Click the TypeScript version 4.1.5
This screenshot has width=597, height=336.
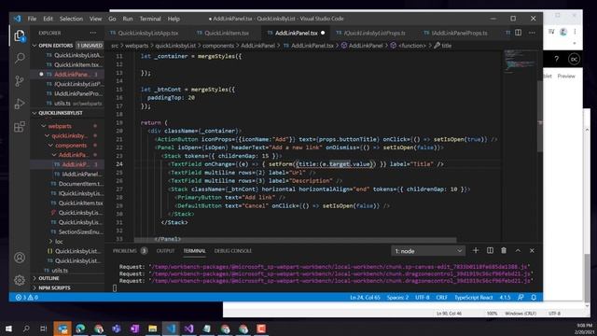tap(505, 297)
